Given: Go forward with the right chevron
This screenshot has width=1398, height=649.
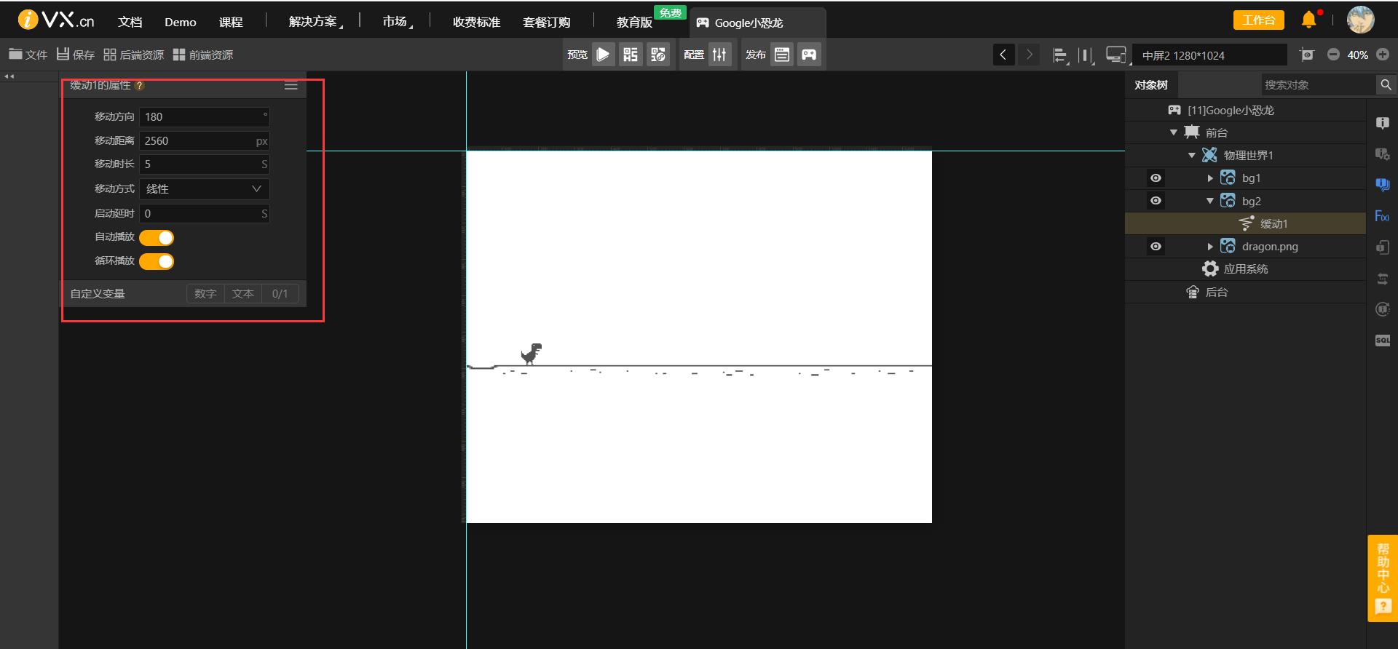Looking at the screenshot, I should tap(1029, 55).
